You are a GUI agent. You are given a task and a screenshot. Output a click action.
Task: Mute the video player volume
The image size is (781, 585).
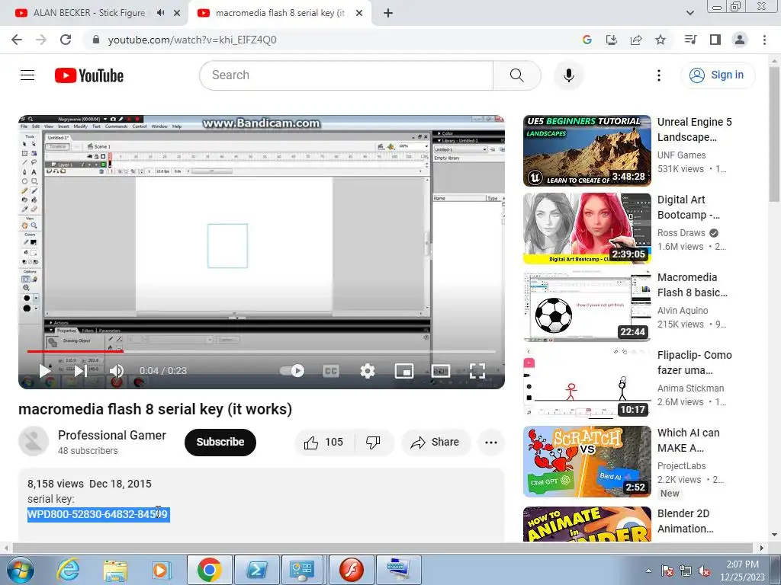[117, 371]
